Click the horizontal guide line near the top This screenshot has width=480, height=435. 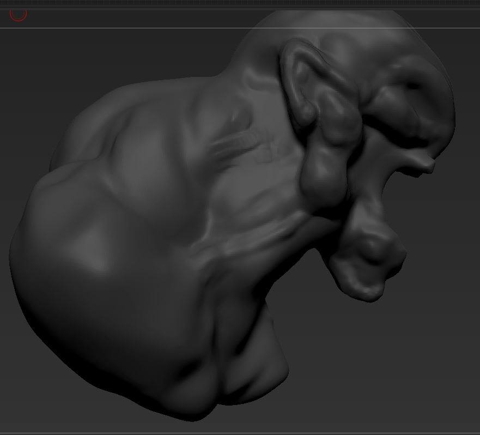click(240, 28)
